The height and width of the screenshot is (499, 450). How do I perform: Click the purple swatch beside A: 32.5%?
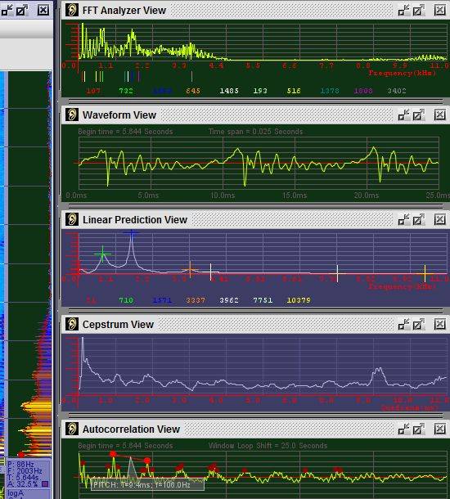coord(45,484)
